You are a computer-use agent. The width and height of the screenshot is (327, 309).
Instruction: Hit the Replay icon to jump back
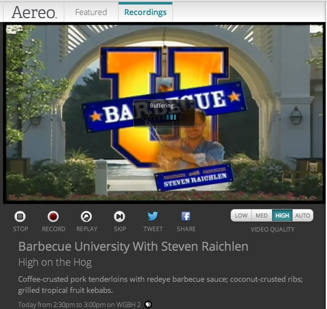pyautogui.click(x=86, y=217)
